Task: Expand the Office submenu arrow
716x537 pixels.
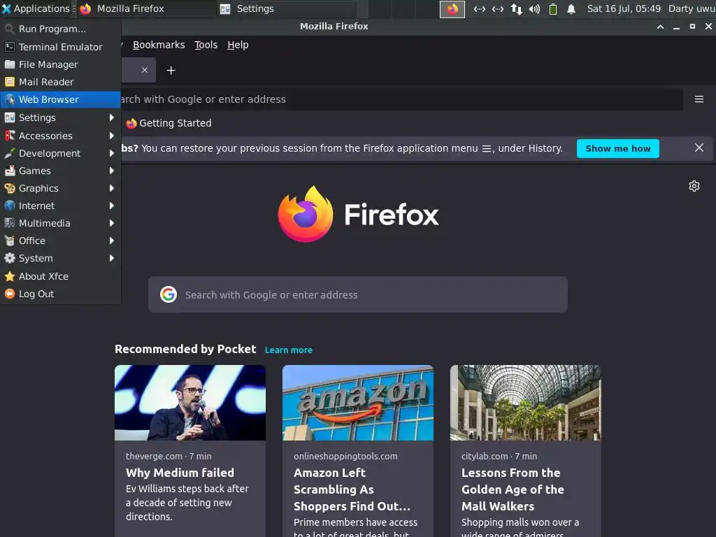Action: click(x=111, y=241)
